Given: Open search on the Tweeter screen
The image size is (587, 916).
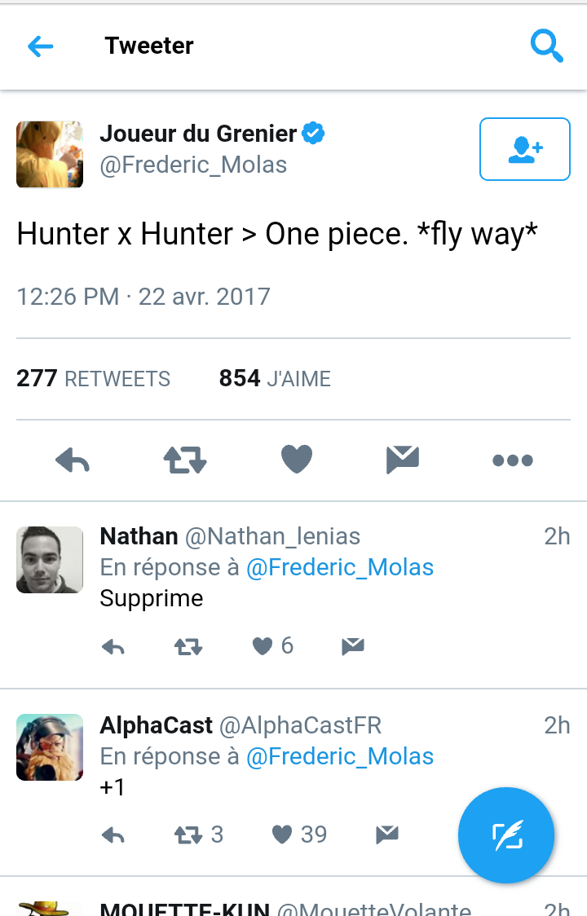Looking at the screenshot, I should pyautogui.click(x=547, y=46).
